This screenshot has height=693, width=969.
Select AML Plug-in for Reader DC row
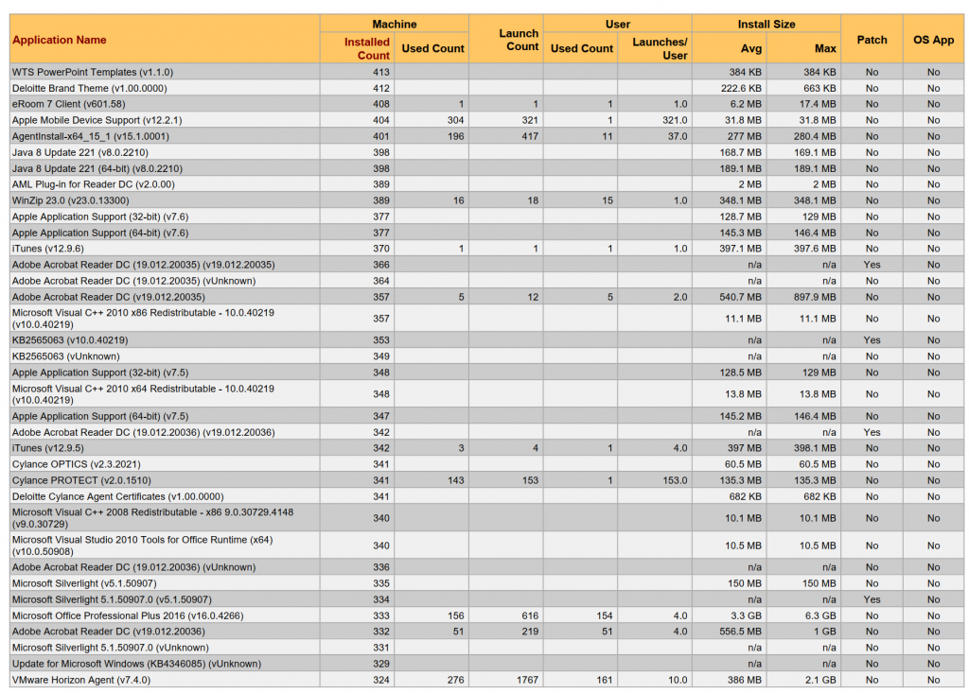coord(486,184)
